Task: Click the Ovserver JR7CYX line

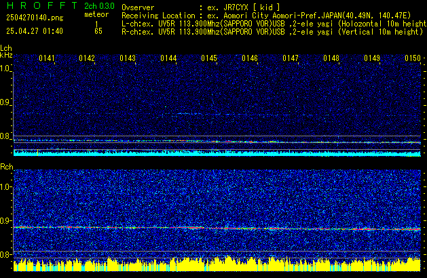Action: coord(201,7)
